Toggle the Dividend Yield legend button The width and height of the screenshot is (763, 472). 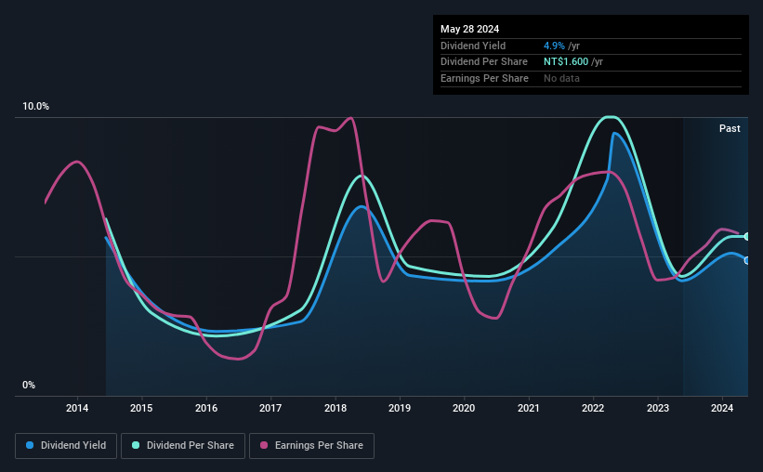coord(66,446)
